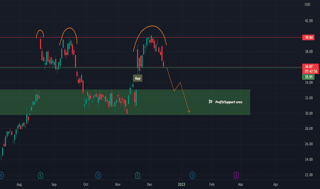Click the Aug label on time axis
This screenshot has width=320, height=189.
pyautogui.click(x=19, y=185)
